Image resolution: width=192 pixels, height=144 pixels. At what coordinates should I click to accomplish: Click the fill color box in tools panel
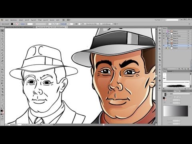pyautogui.click(x=2, y=111)
